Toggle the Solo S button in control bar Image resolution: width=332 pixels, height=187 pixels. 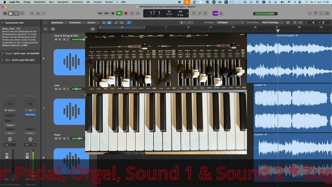tap(205, 13)
